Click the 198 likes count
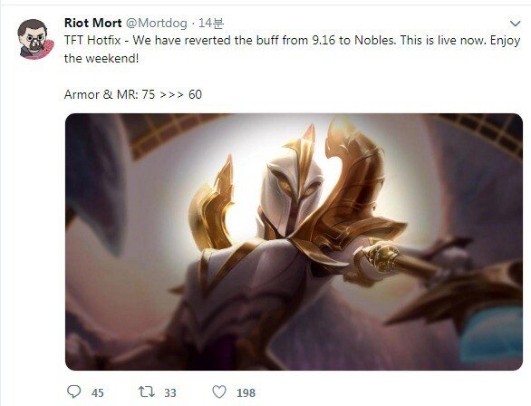Viewport: 531px width, 406px height. click(x=246, y=392)
